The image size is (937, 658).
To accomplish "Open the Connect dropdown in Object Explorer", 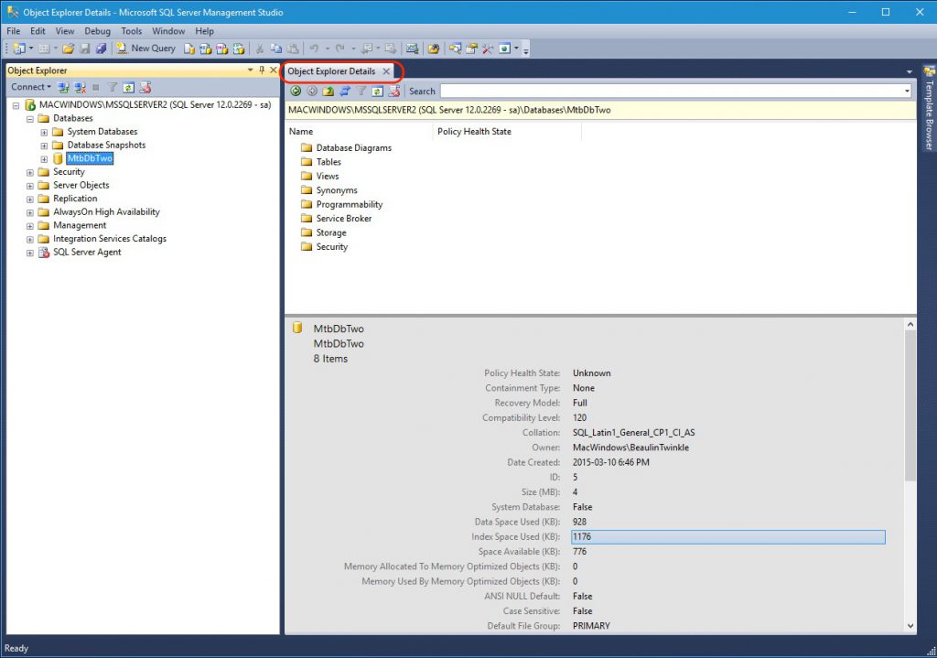I will click(x=30, y=87).
